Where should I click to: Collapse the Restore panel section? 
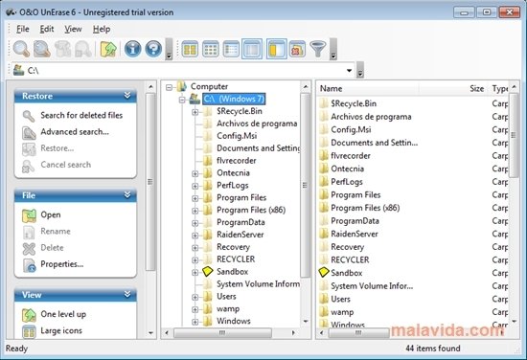point(127,96)
